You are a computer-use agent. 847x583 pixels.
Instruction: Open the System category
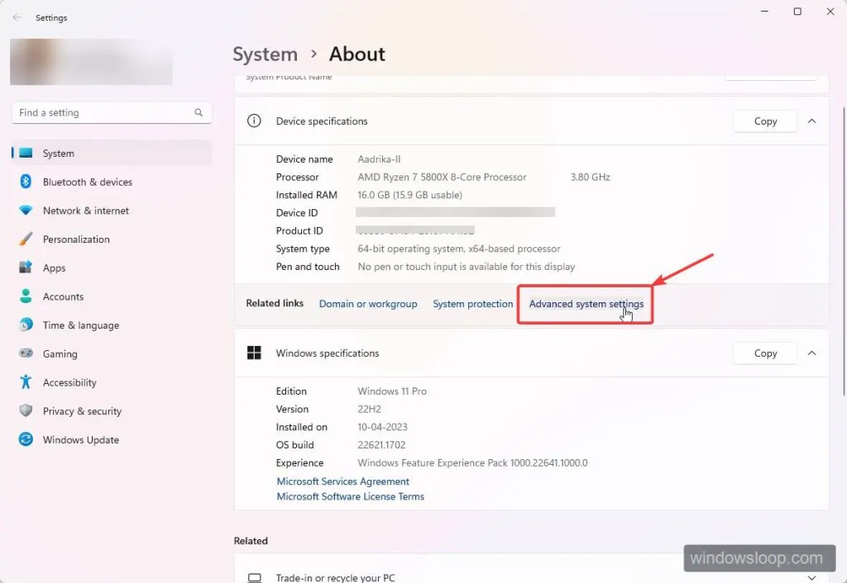pos(112,153)
